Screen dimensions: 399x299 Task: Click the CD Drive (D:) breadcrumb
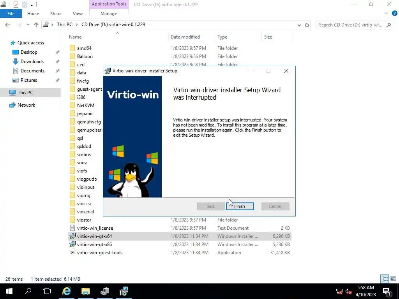113,25
